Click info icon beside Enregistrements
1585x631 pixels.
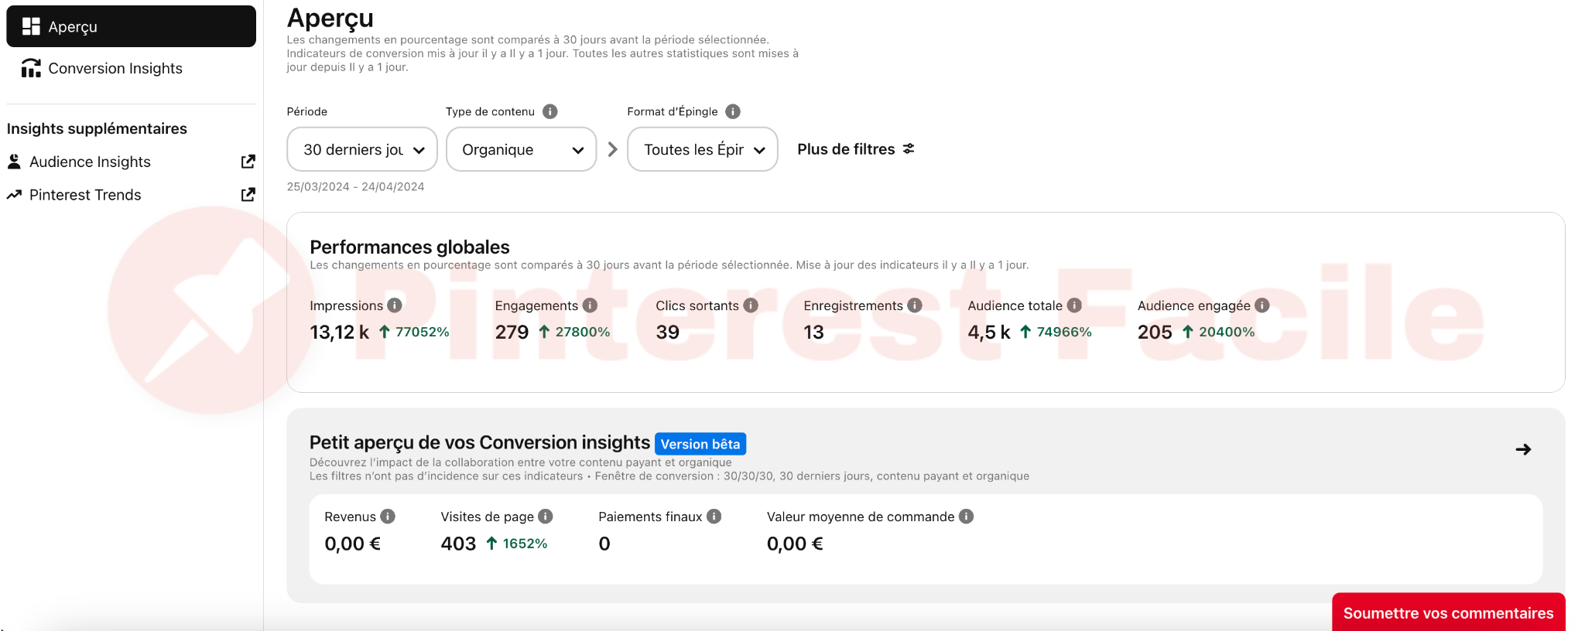pos(915,305)
